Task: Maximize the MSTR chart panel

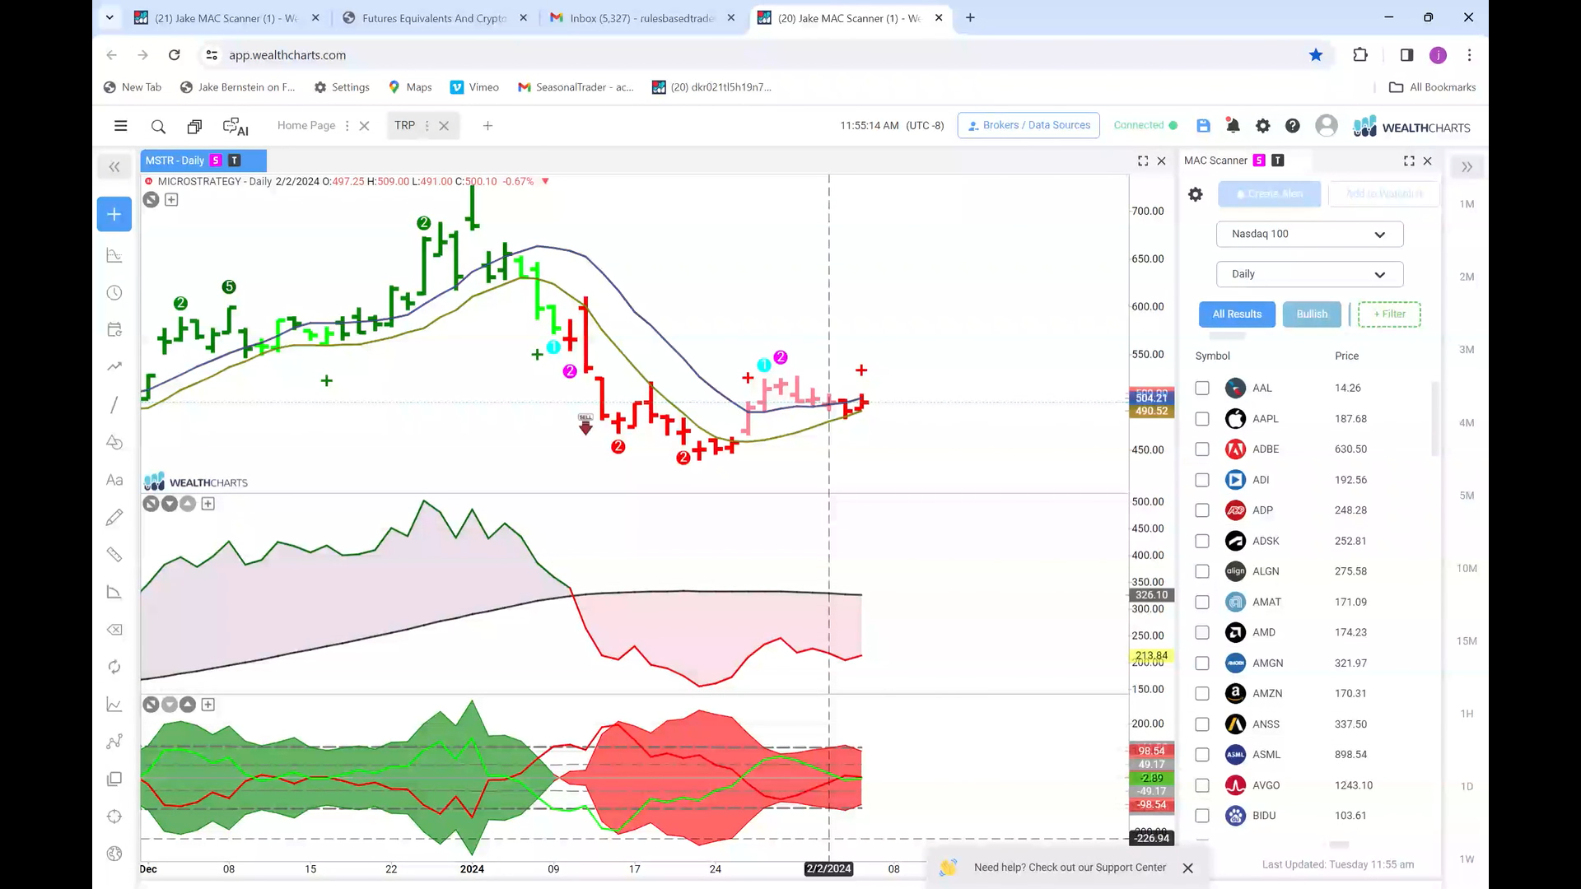Action: (1143, 161)
